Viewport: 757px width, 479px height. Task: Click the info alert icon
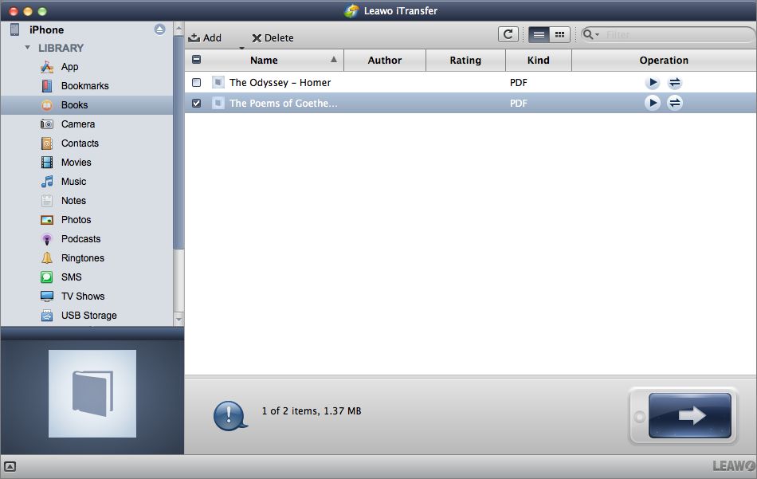(229, 414)
